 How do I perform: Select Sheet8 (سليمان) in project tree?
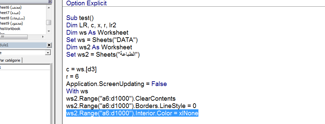tap(12, 18)
